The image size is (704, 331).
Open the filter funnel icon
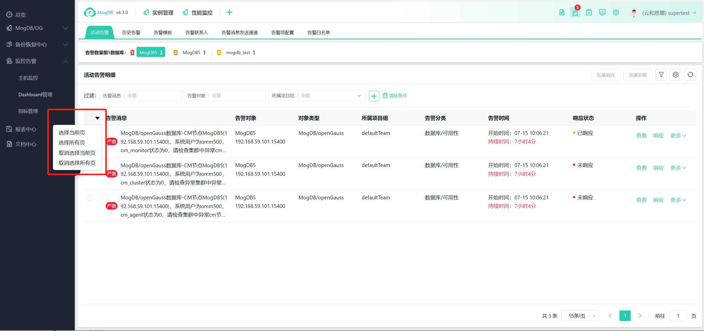661,75
